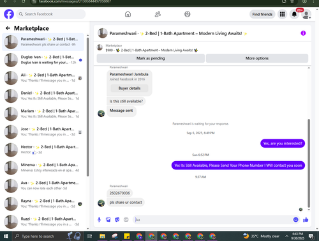Click the 'Is this still available?' message
The width and height of the screenshot is (319, 241).
126,101
